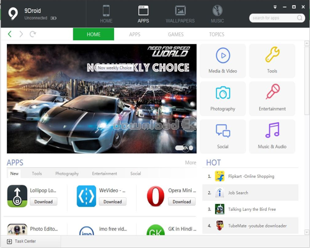Click the Flipkart icon in HOT list
The image size is (310, 248).
pos(219,176)
